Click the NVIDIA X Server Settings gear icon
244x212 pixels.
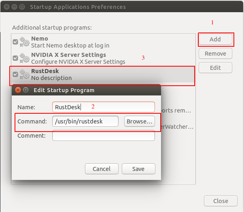[x=25, y=58]
